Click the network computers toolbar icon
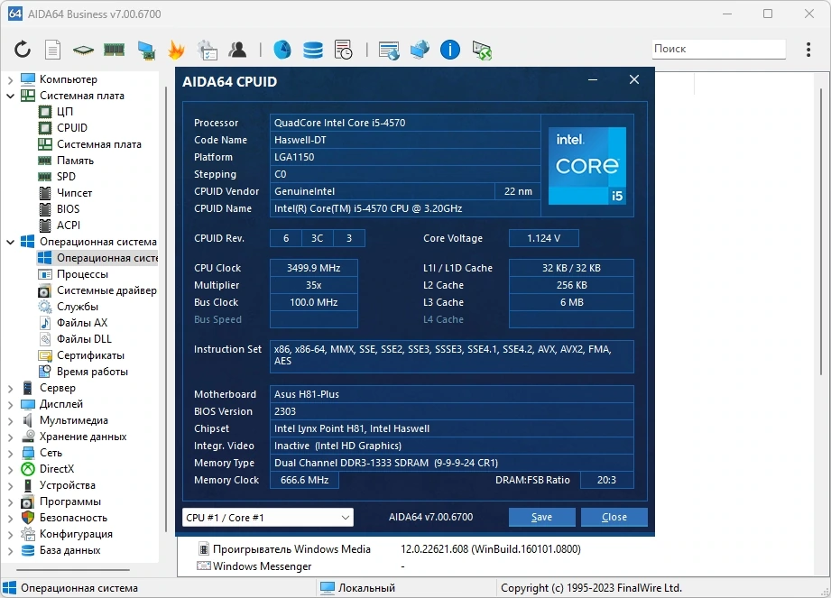Image resolution: width=831 pixels, height=598 pixels. (x=146, y=50)
